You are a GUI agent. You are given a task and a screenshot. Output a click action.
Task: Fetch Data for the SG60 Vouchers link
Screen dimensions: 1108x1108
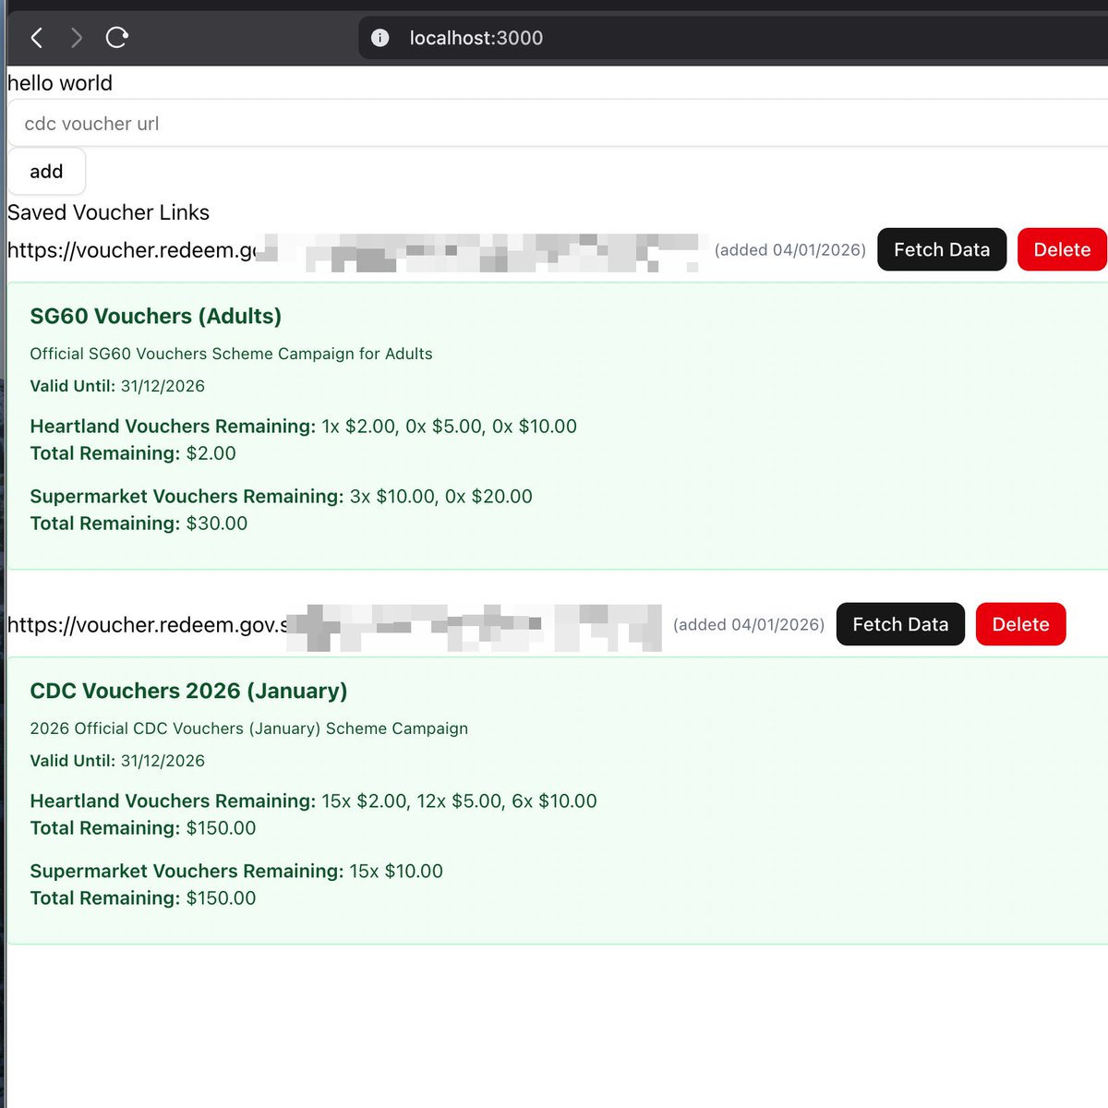[x=942, y=249]
